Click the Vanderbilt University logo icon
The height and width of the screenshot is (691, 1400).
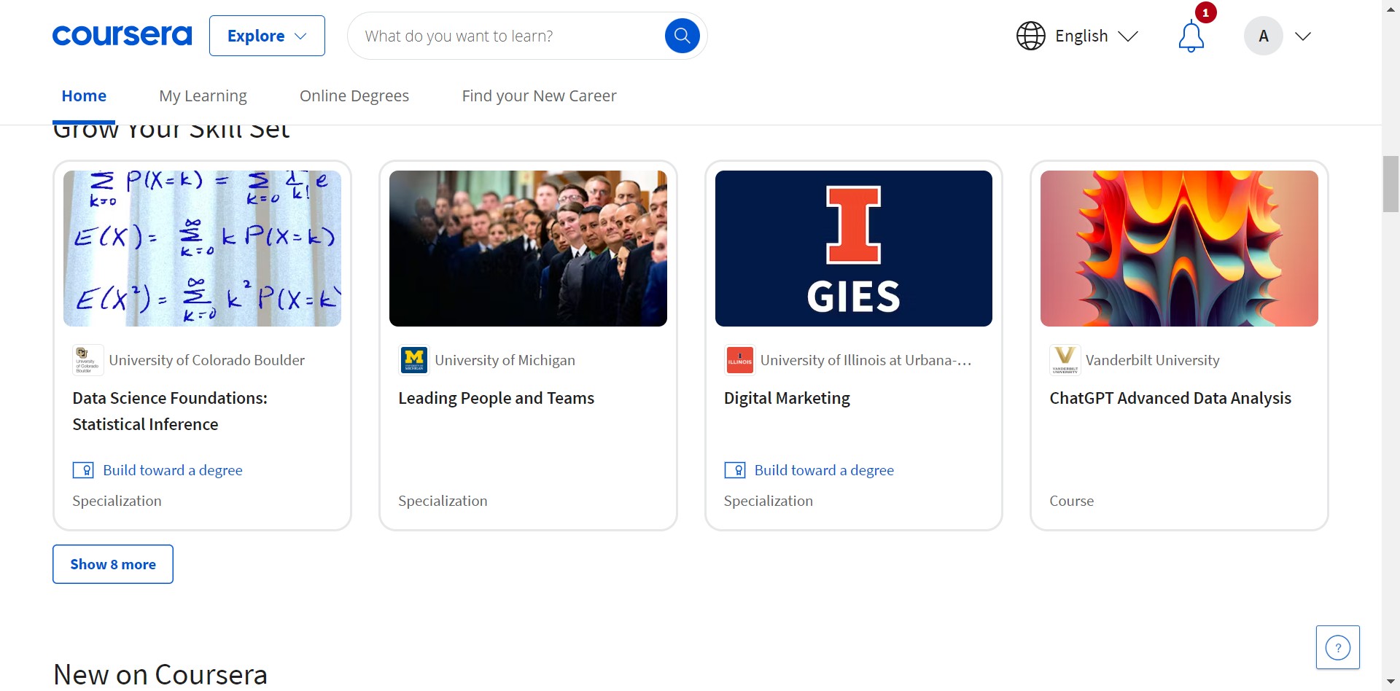(x=1065, y=360)
